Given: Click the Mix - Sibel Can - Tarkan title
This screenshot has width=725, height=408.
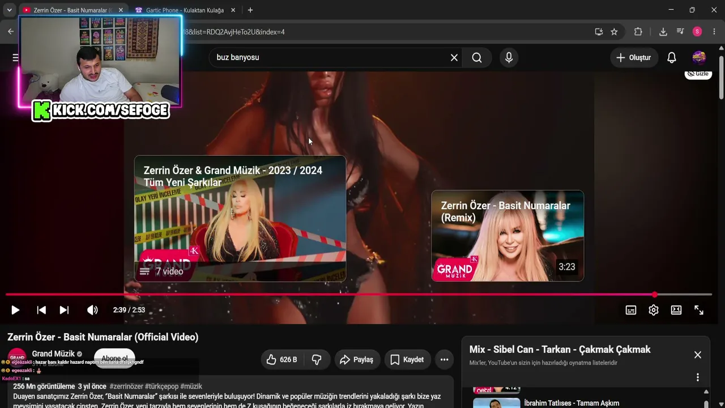Looking at the screenshot, I should tap(560, 350).
